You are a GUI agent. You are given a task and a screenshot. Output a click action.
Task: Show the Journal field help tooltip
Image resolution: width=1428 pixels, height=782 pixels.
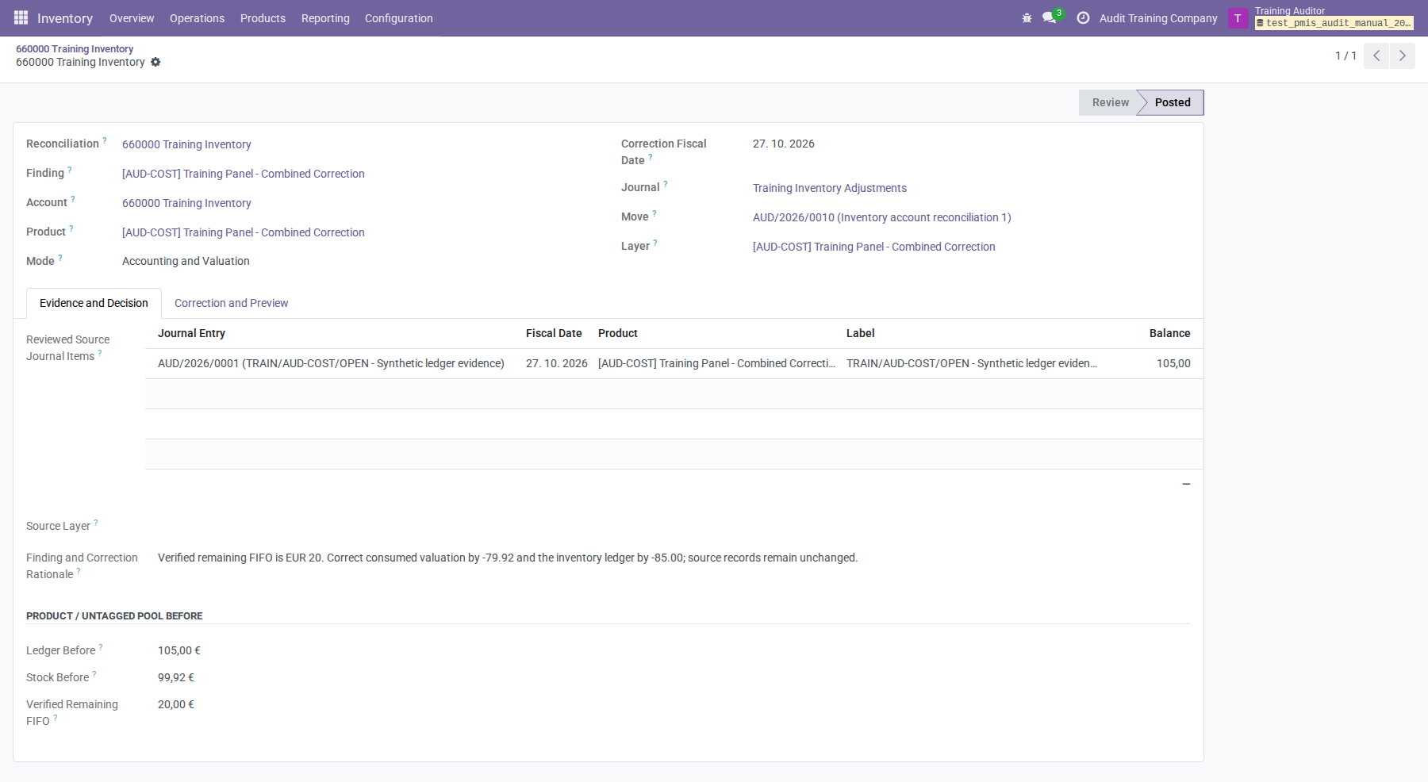pyautogui.click(x=666, y=184)
